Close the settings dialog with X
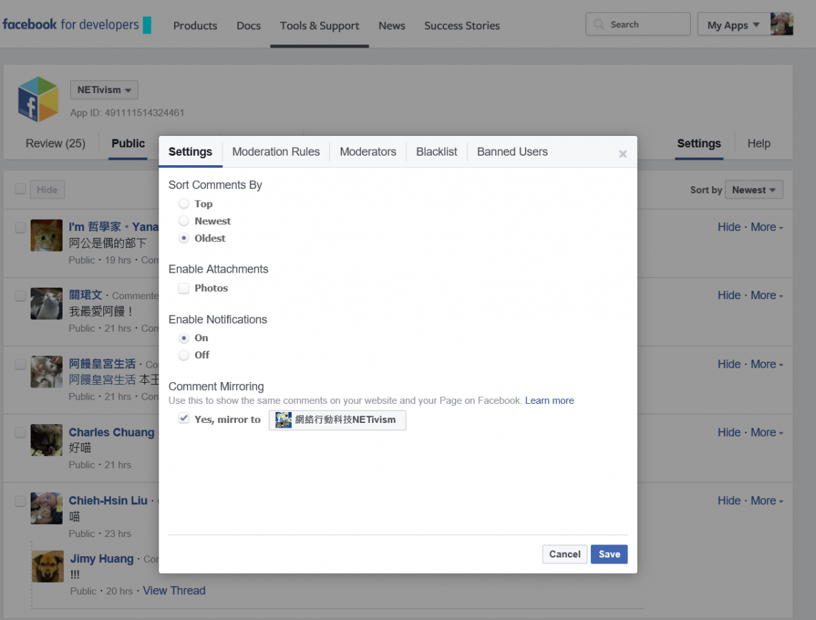Screen dimensions: 816x620 pyautogui.click(x=622, y=154)
